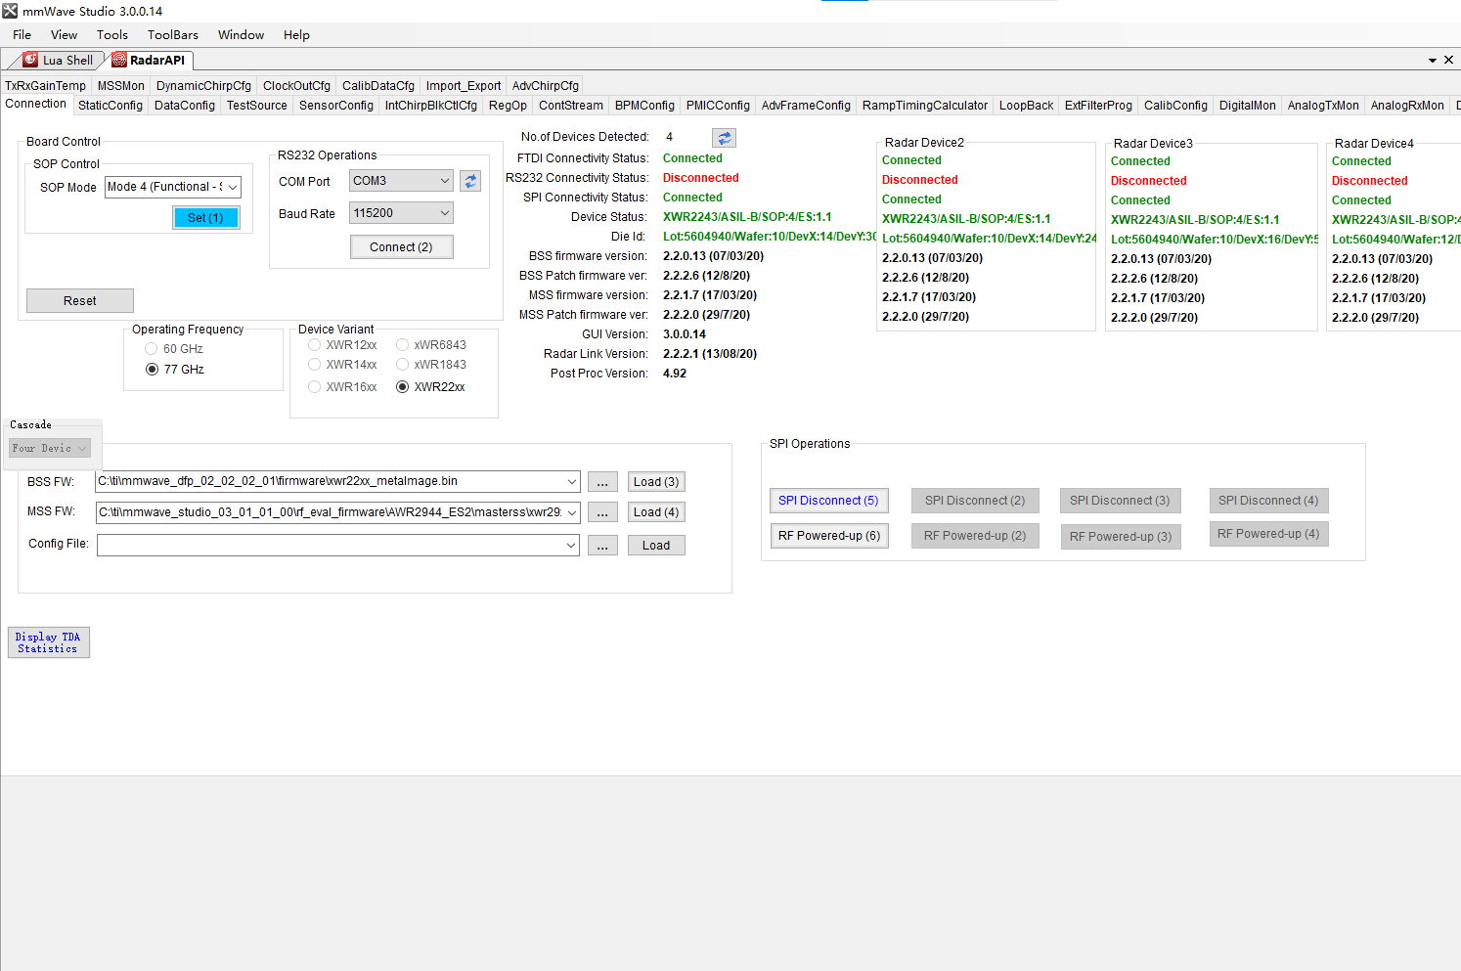Screen dimensions: 1461x971
Task: Expand the BSS FW path dropdown
Action: (x=572, y=482)
